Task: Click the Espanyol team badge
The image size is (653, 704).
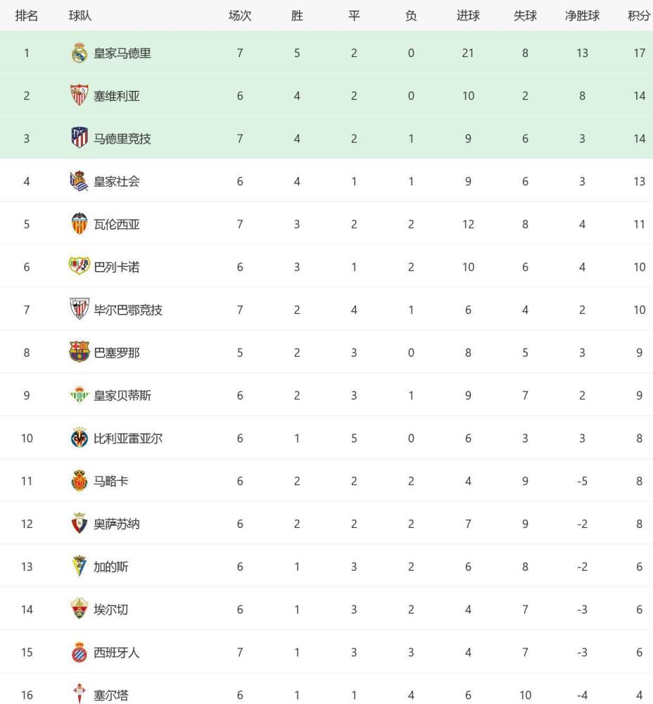Action: [80, 652]
